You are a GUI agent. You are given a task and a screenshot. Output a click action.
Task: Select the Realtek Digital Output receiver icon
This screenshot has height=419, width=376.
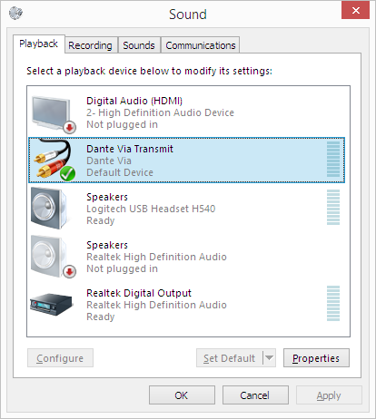[51, 304]
